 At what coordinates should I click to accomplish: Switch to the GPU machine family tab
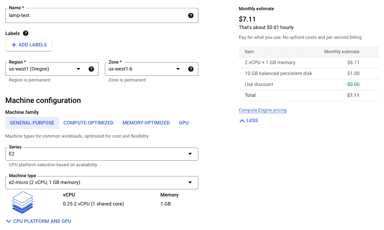(x=184, y=123)
